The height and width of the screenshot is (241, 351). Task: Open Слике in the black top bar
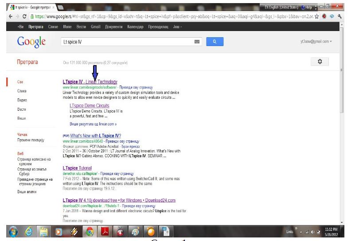tap(53, 27)
